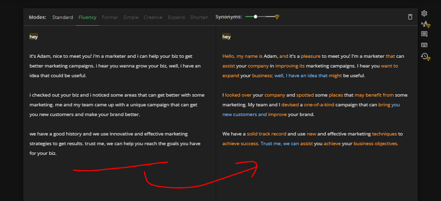Click the orange word "places"

[x=336, y=95]
